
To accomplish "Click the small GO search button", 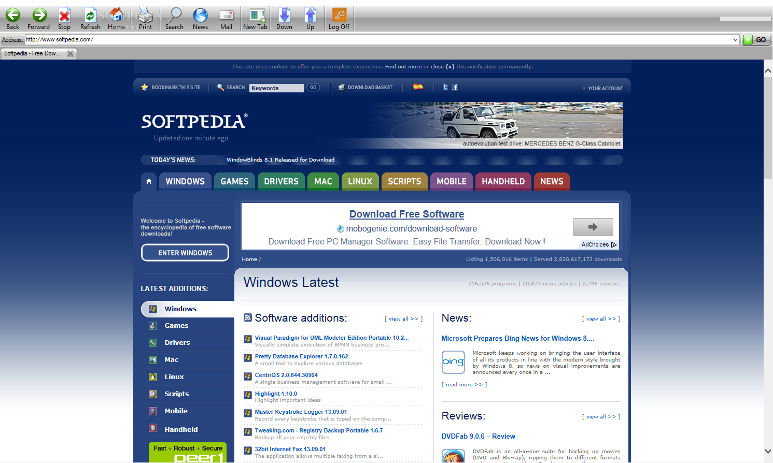I will click(313, 88).
